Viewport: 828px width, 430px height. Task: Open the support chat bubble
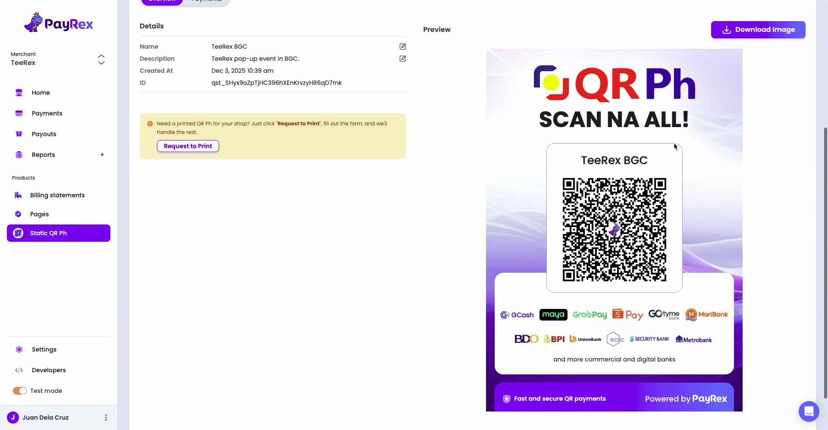tap(809, 411)
